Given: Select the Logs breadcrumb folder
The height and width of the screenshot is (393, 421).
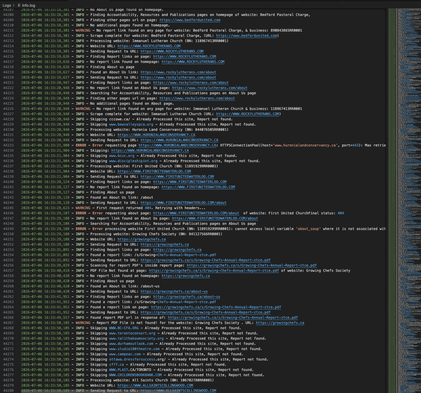Looking at the screenshot, I should point(7,5).
